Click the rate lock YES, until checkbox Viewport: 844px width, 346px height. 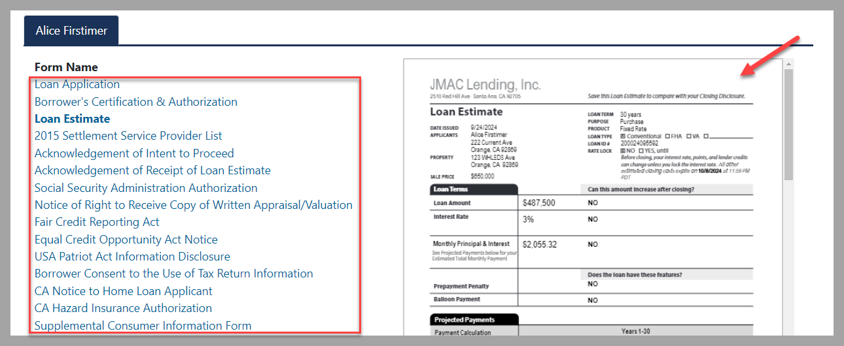click(641, 151)
